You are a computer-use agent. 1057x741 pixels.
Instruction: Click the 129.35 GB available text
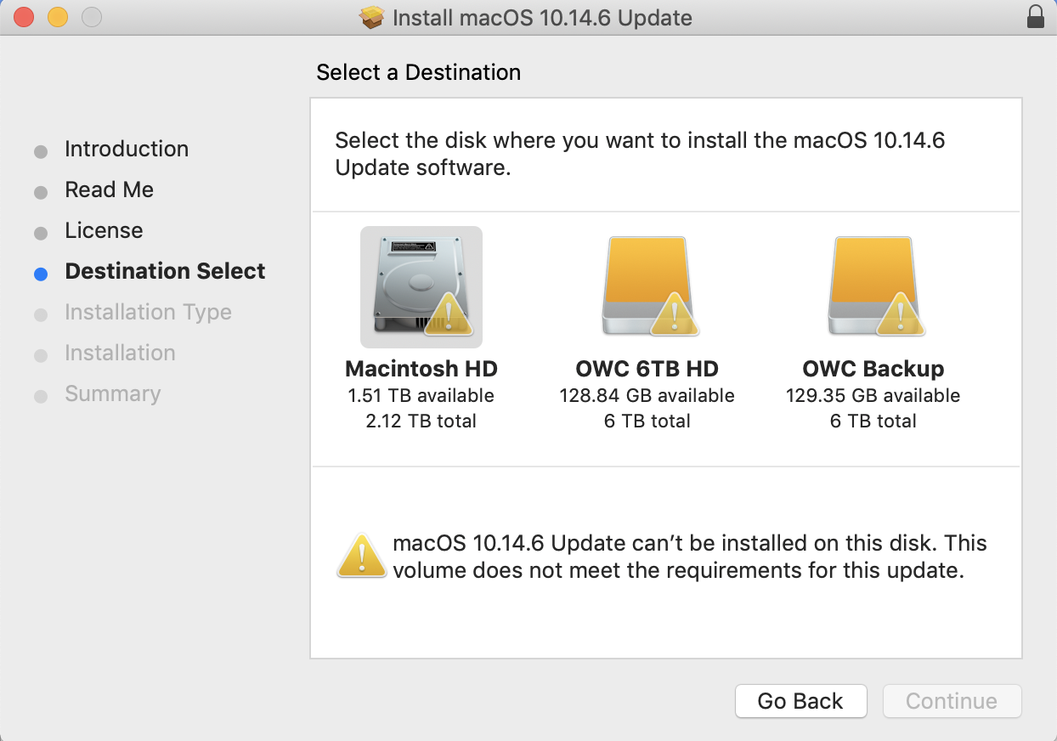(x=873, y=396)
